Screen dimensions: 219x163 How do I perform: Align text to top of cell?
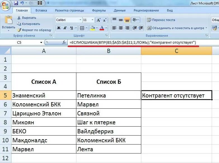pos(114,20)
